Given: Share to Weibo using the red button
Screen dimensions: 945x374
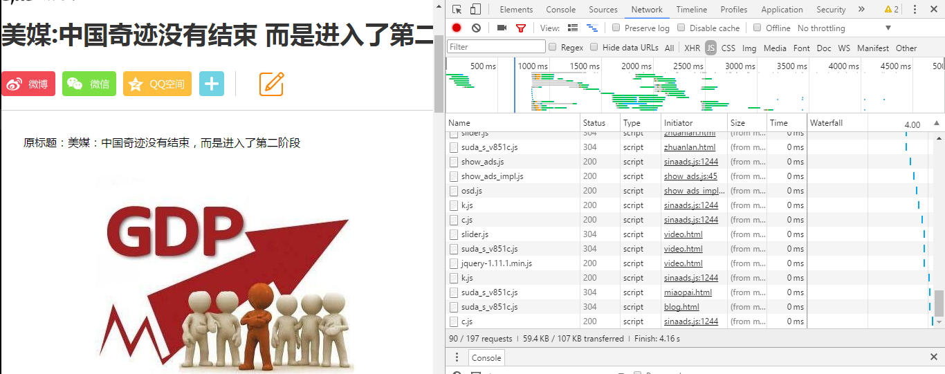Looking at the screenshot, I should pyautogui.click(x=28, y=84).
